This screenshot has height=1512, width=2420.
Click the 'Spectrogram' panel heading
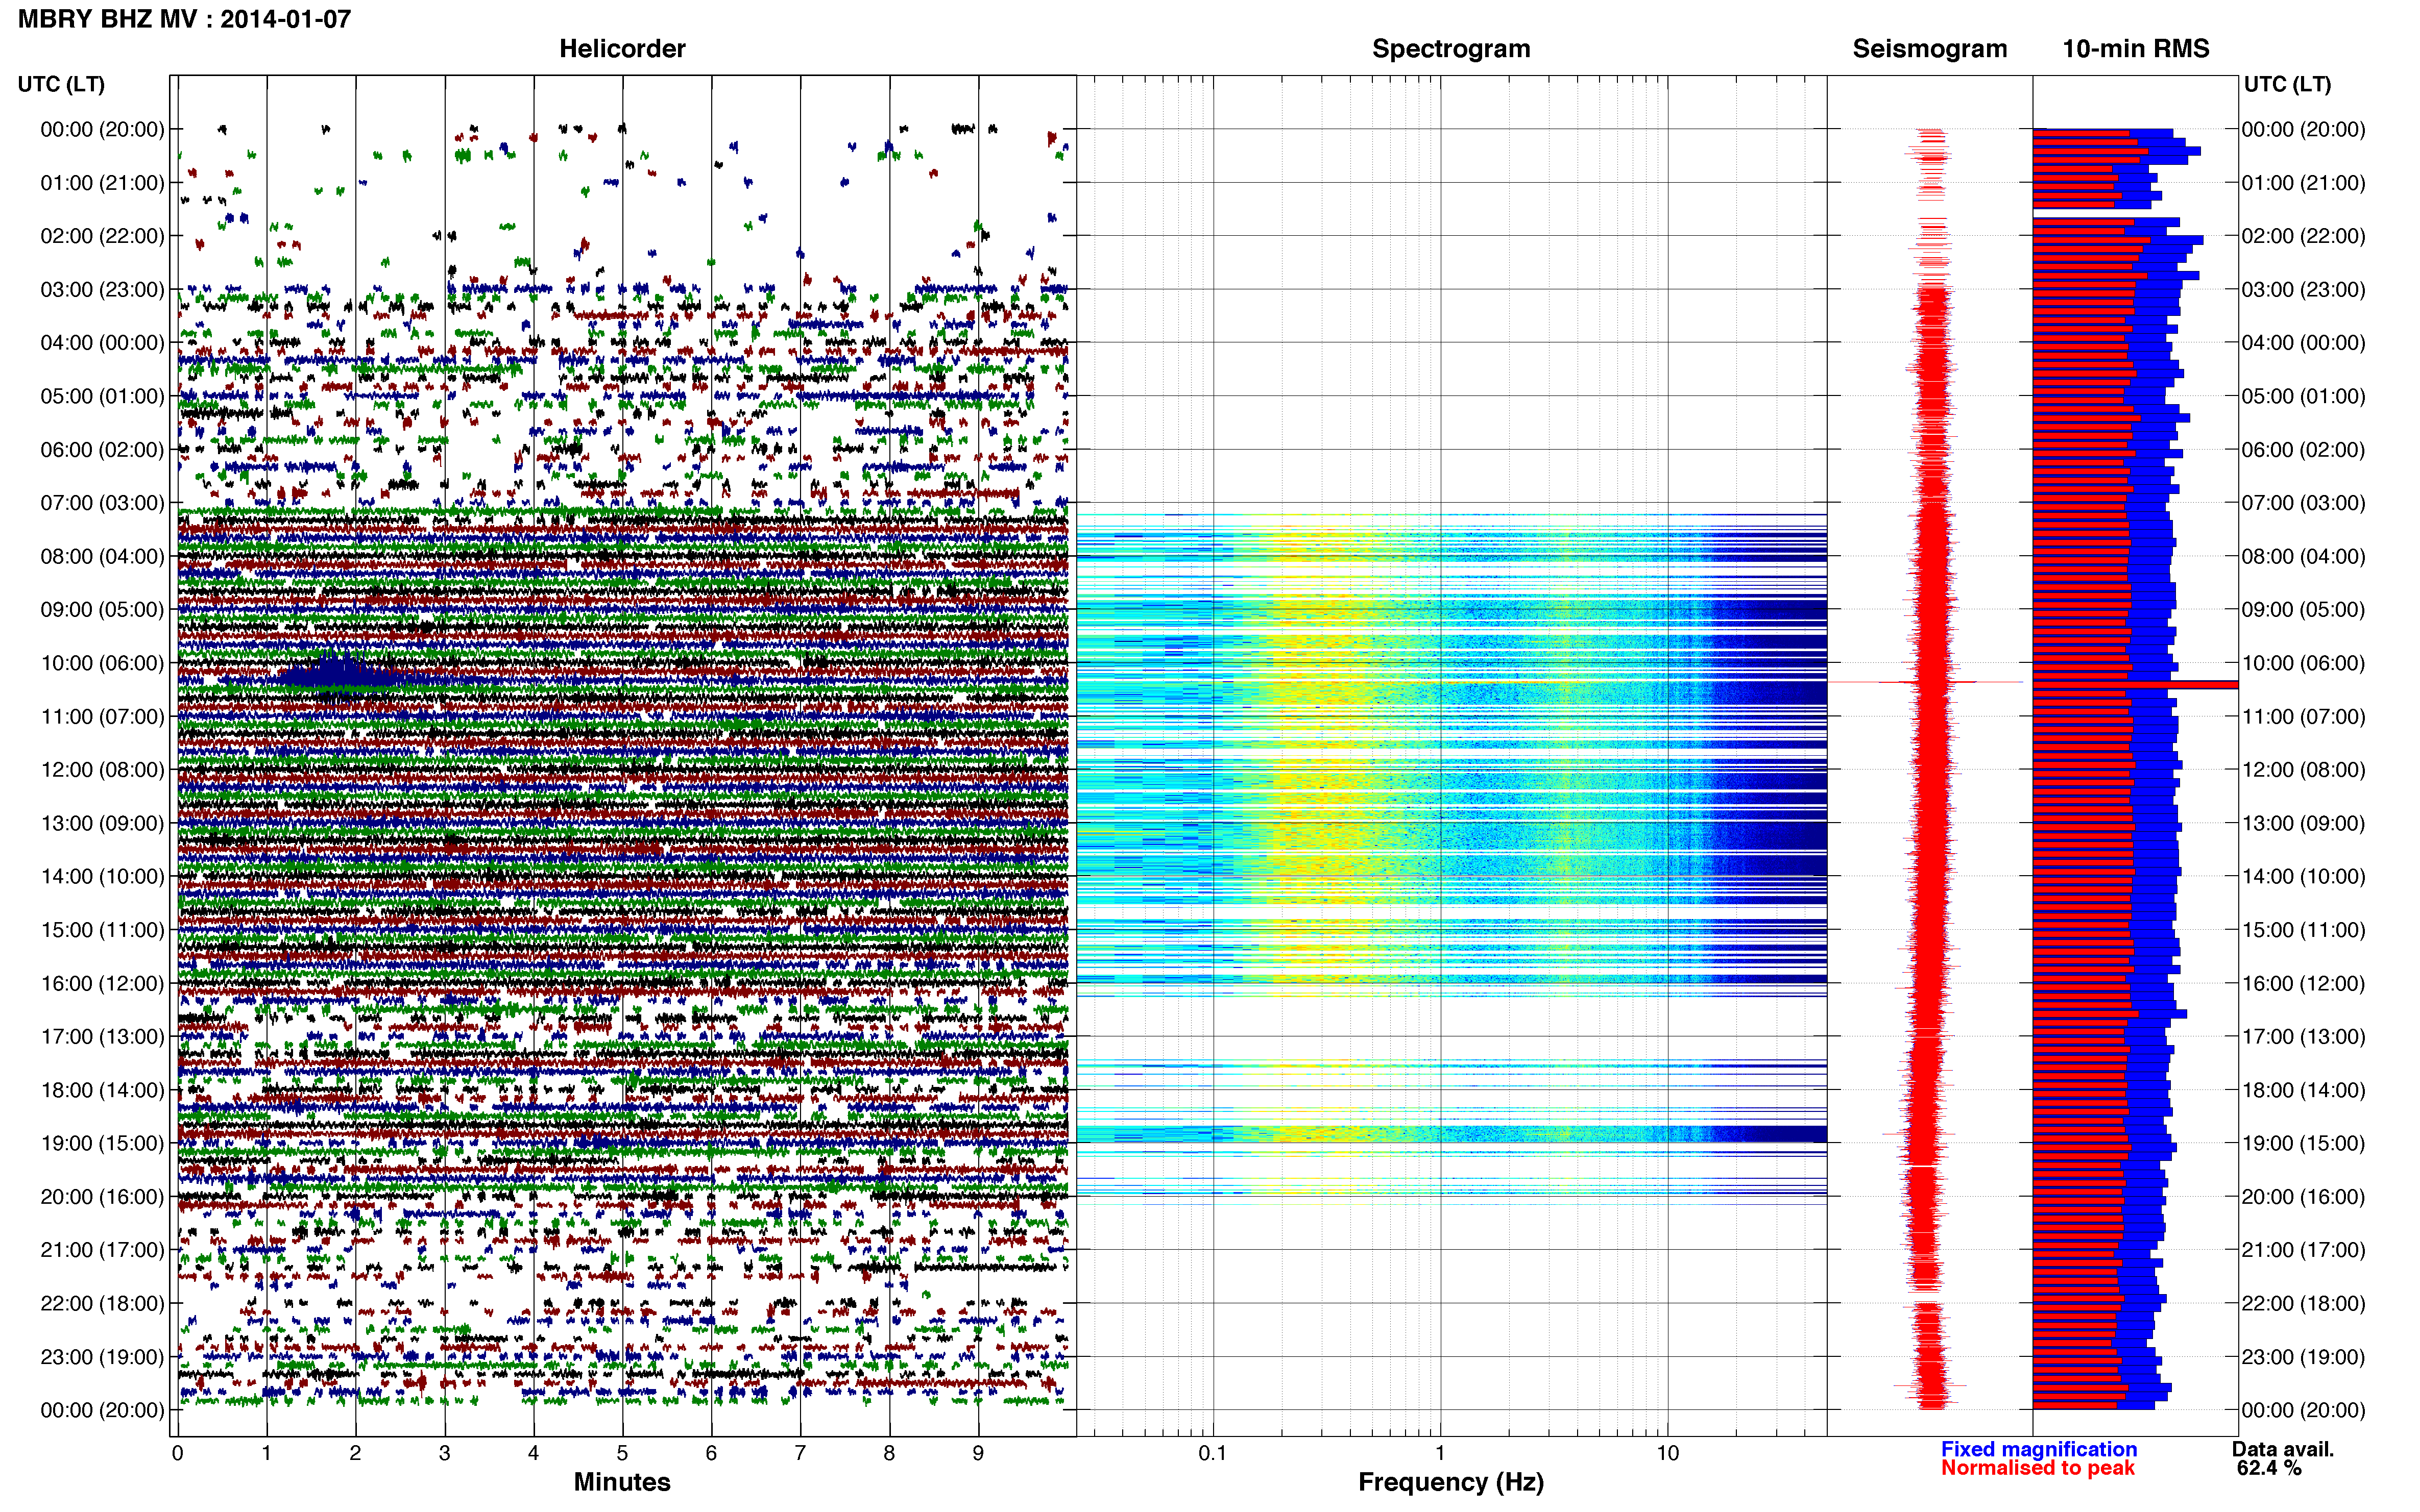click(x=1450, y=48)
